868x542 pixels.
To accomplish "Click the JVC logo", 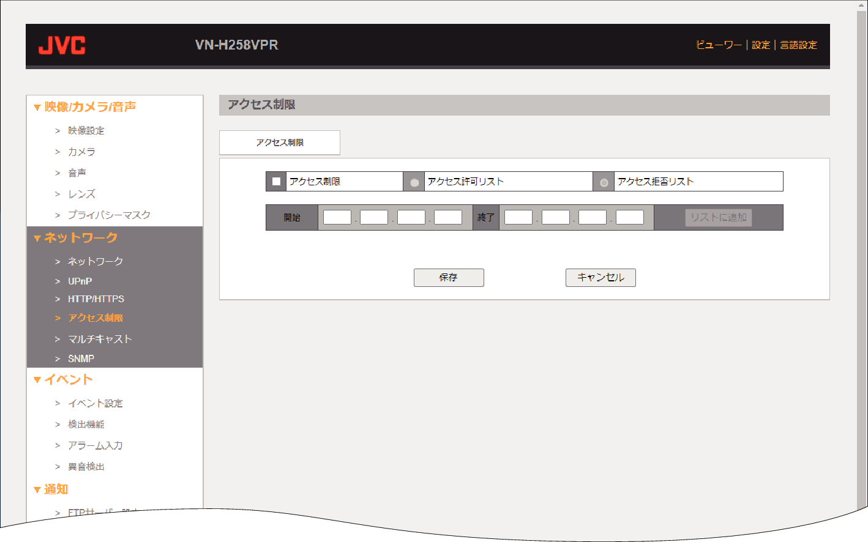I will (x=62, y=45).
